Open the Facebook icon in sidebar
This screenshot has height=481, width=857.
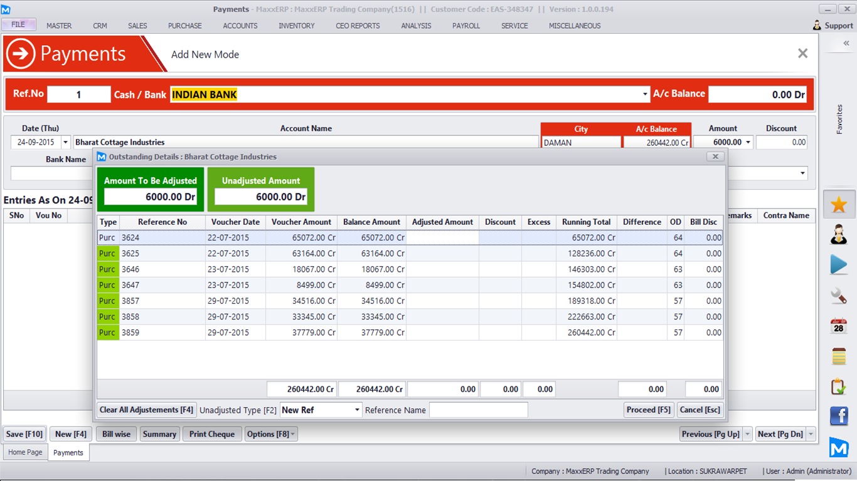[x=839, y=416]
